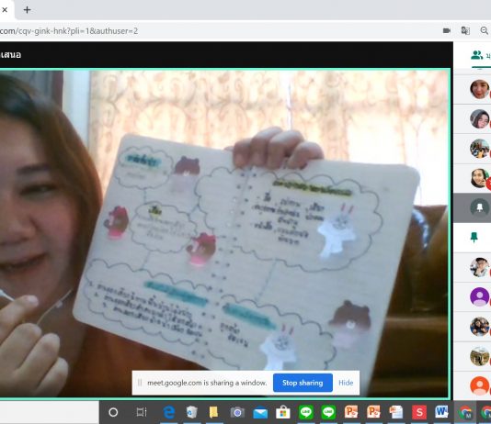491x424 pixels.
Task: Click the pin icon in the highlighted participant row
Action: click(479, 207)
